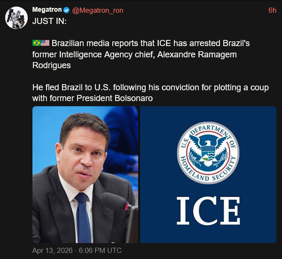Screen dimensions: 282x259
Task: Click the 6h post timestamp
Action: click(x=272, y=10)
